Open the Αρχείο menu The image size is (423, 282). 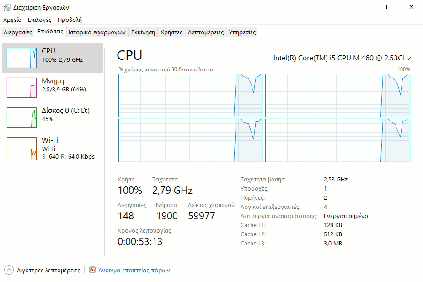12,20
